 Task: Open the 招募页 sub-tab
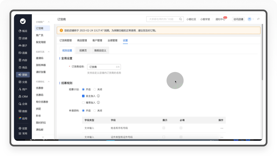click(x=83, y=50)
